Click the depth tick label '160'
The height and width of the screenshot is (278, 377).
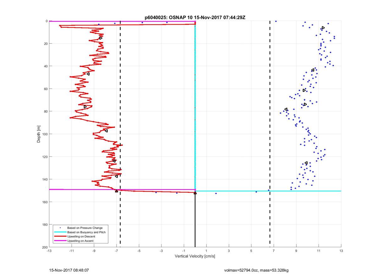tap(45, 202)
